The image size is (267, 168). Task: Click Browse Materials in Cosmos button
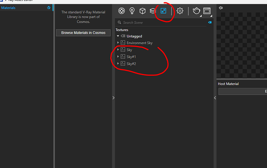[x=83, y=33]
